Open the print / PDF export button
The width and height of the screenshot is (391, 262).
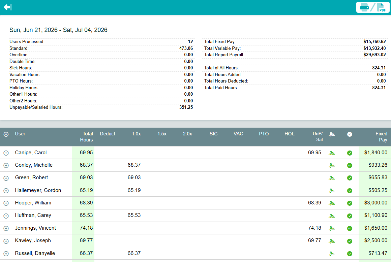tap(373, 7)
